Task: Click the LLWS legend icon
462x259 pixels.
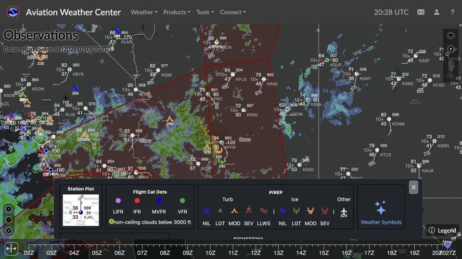Action: click(x=263, y=211)
